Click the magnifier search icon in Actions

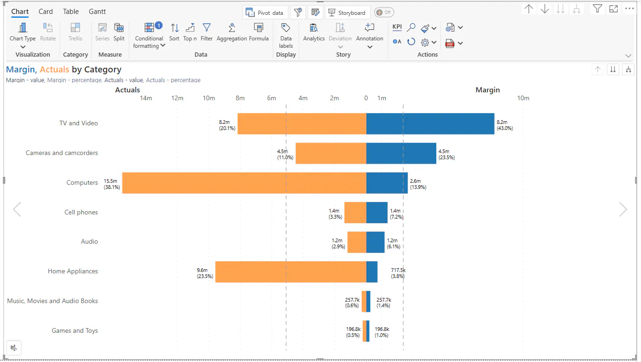tap(411, 27)
